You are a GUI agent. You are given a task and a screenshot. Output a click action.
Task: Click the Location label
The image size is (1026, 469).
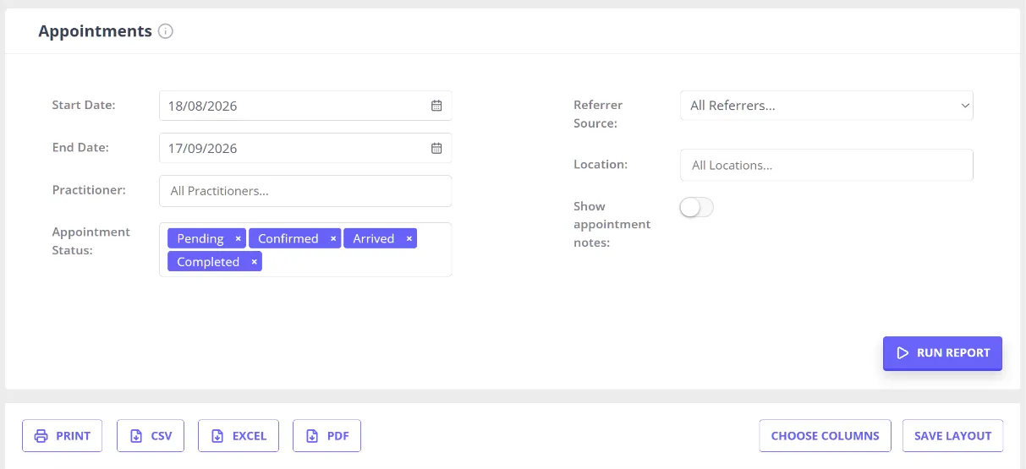point(601,164)
